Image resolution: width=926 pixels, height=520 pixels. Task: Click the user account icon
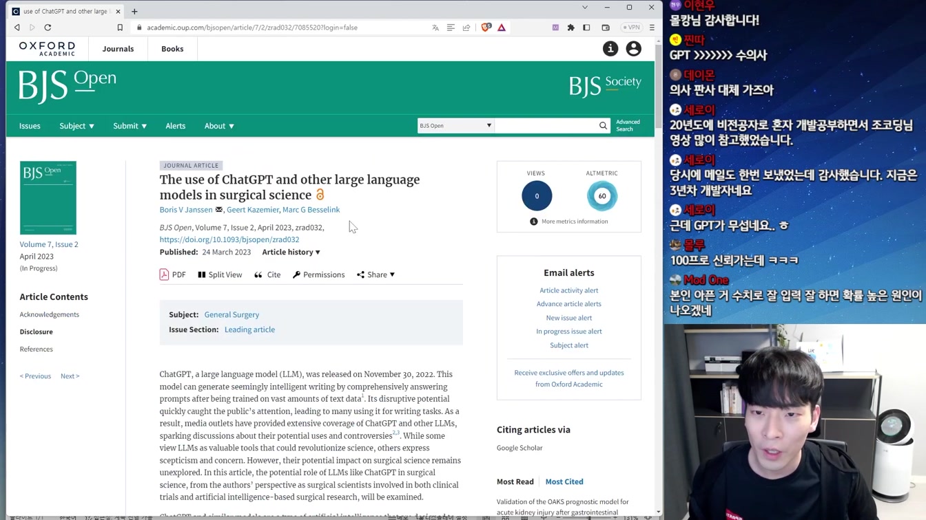(x=634, y=48)
